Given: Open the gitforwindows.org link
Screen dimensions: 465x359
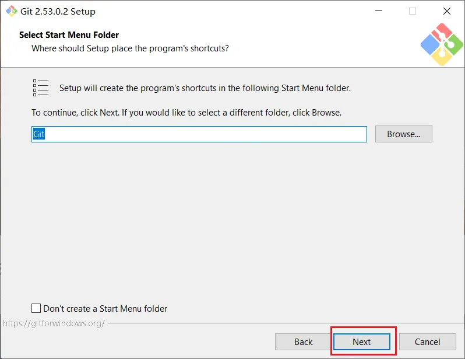Looking at the screenshot, I should [54, 323].
